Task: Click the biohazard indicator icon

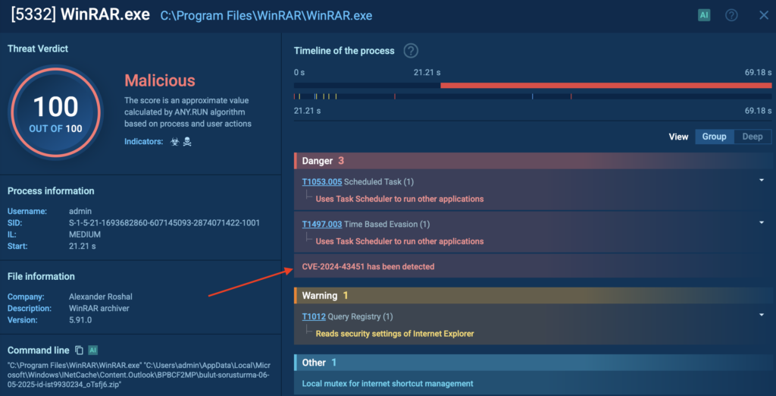Action: 175,142
